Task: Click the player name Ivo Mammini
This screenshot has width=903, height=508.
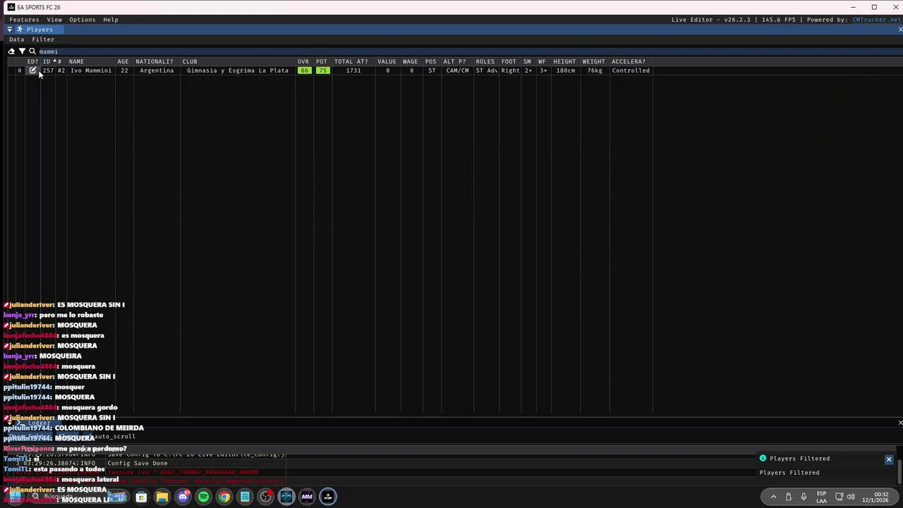Action: point(91,71)
